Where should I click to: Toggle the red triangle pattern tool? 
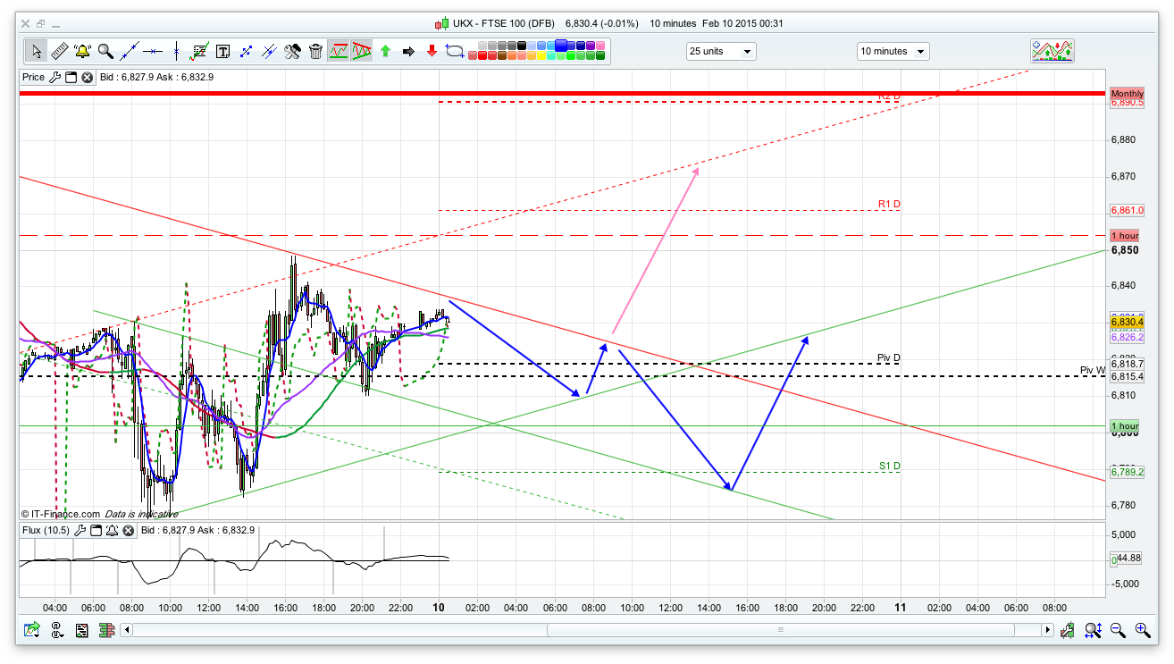click(x=361, y=51)
